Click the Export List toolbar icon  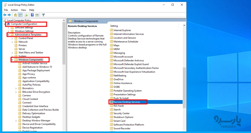pos(26,15)
